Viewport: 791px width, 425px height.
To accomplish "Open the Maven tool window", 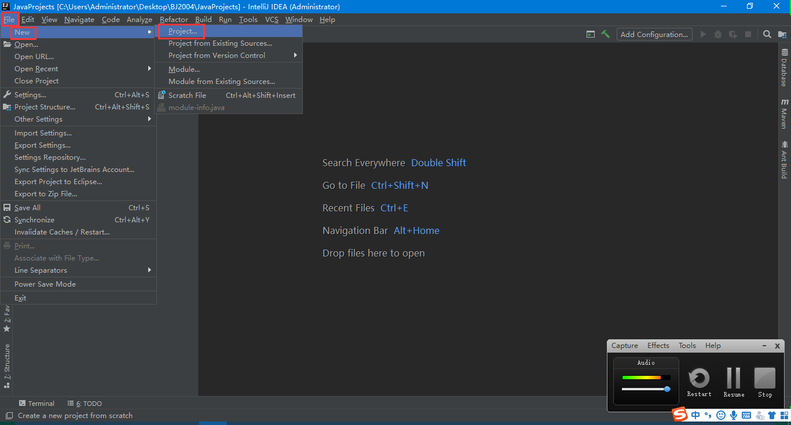I will 784,113.
